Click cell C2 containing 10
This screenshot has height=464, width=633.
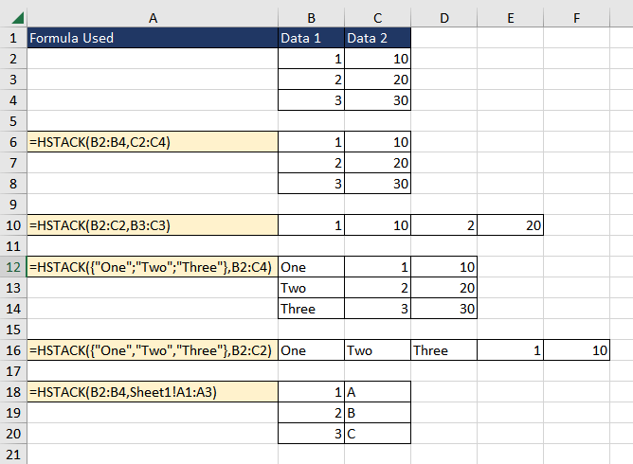pos(377,59)
